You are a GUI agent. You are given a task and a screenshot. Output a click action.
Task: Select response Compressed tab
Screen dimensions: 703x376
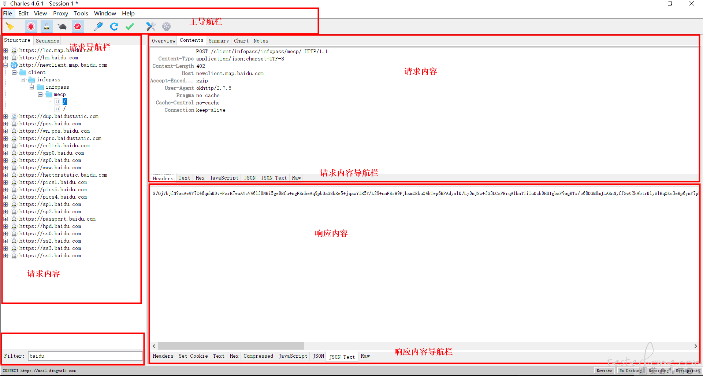[258, 356]
